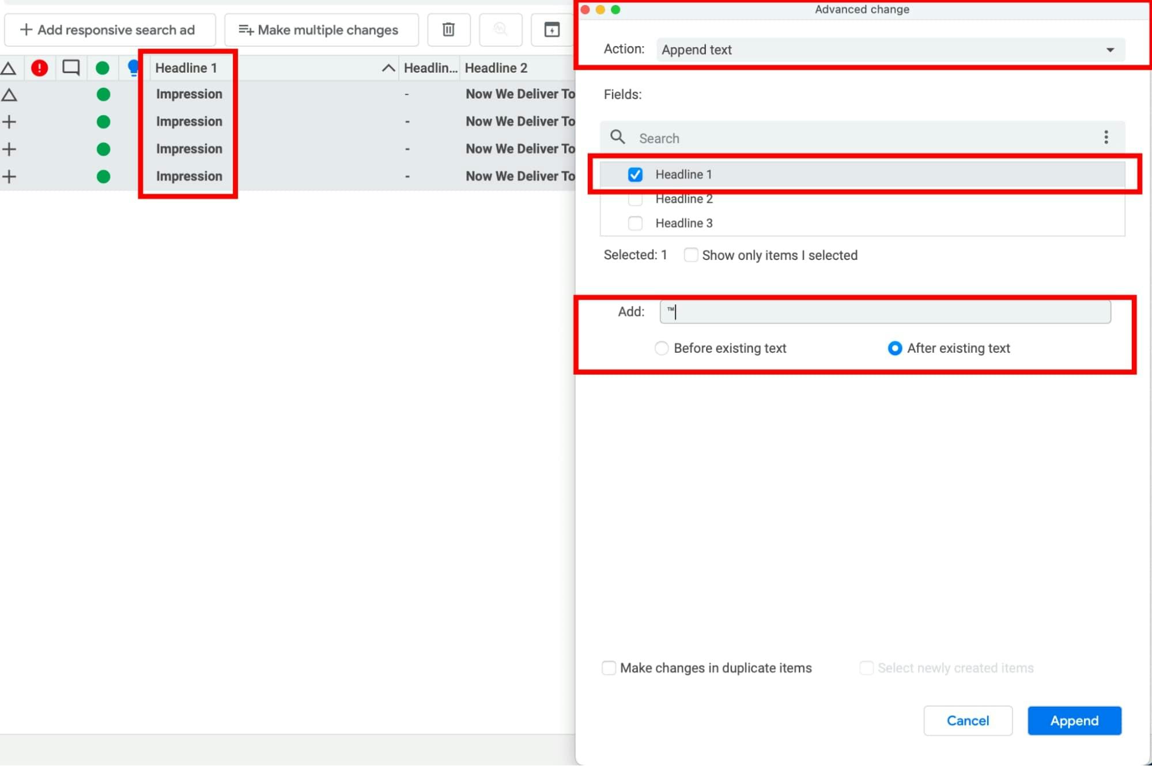
Task: Select the Before existing text radio button
Action: pyautogui.click(x=662, y=348)
